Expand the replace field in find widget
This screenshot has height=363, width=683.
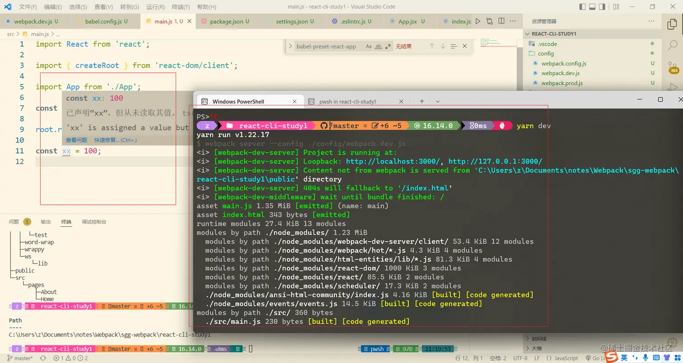coord(290,46)
